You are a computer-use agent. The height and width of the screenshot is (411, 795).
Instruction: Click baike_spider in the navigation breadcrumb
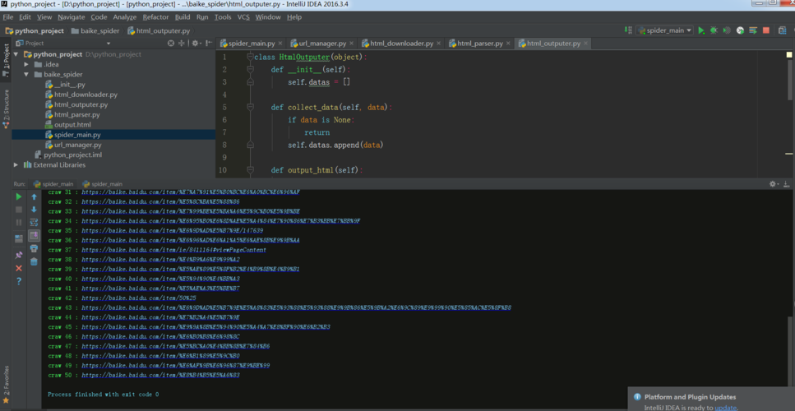95,30
